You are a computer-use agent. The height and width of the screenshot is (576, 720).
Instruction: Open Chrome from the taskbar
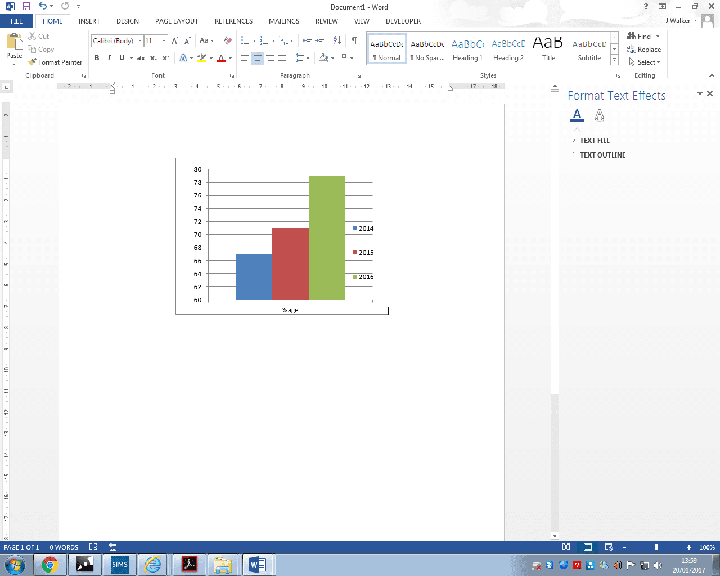(x=50, y=565)
